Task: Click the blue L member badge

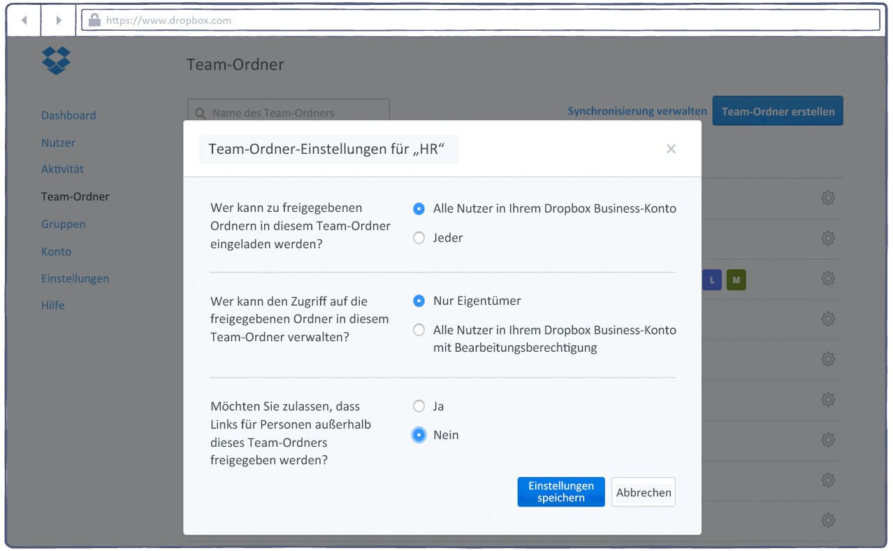Action: (712, 280)
